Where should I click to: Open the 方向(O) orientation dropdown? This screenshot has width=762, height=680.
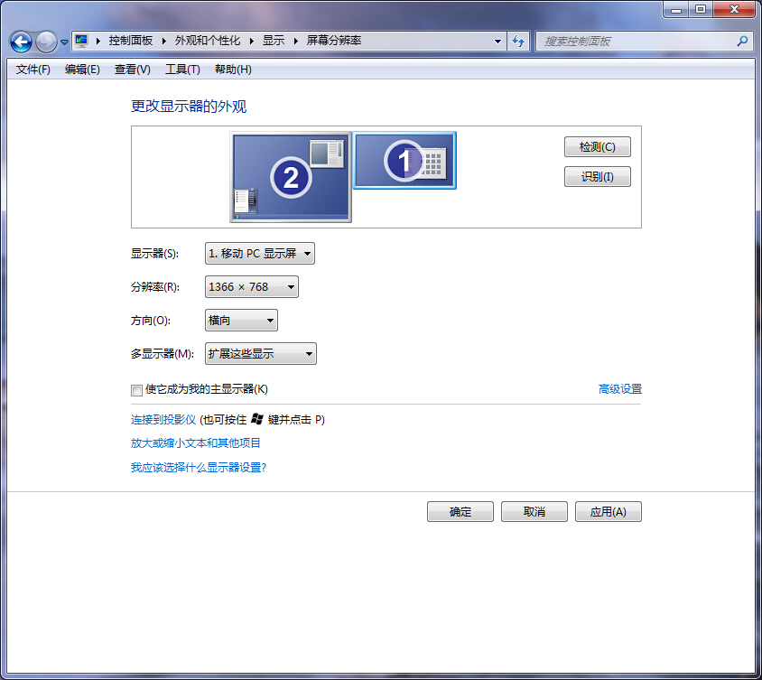(x=242, y=321)
